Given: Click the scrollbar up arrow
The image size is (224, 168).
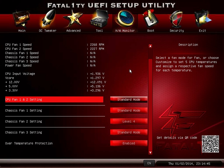Looking at the screenshot, I should pos(150,46).
